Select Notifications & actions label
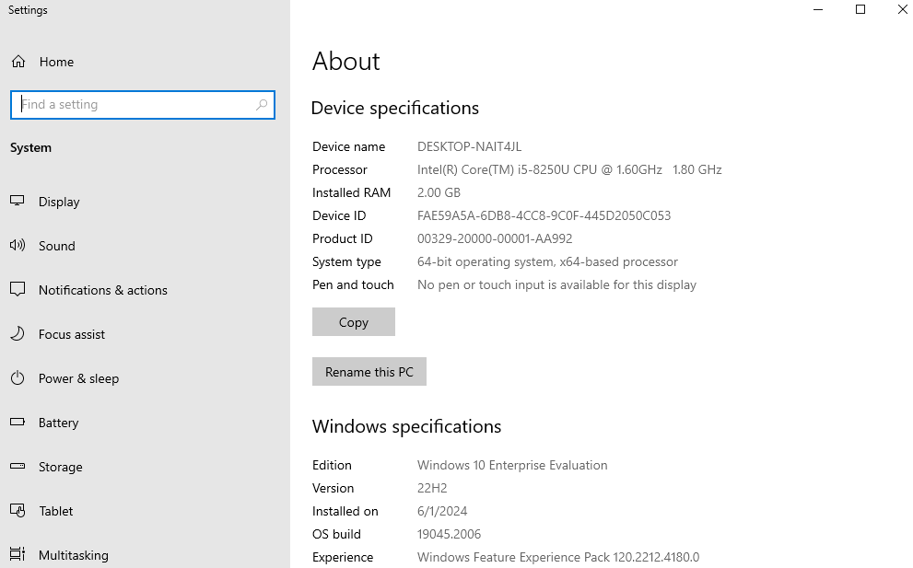Screen dimensions: 913x568 103,290
